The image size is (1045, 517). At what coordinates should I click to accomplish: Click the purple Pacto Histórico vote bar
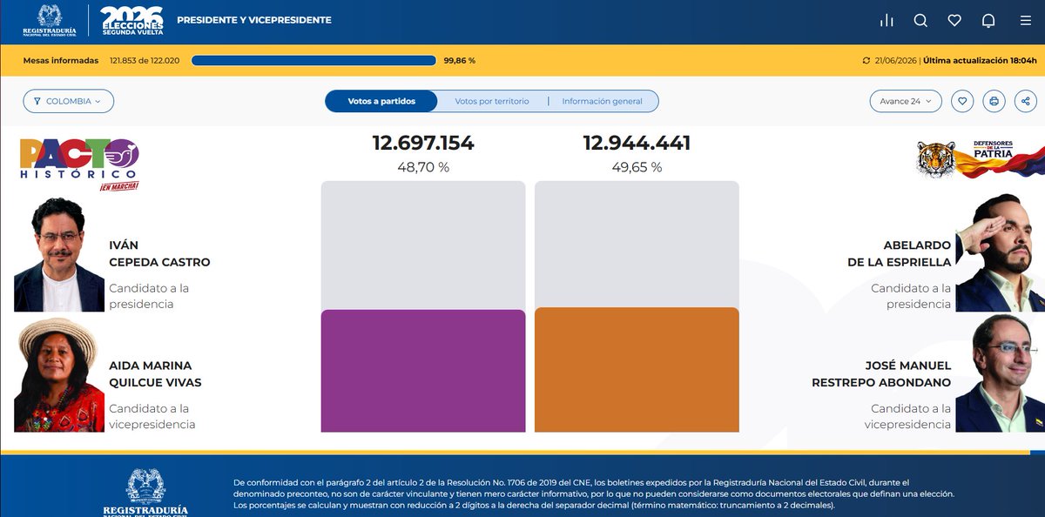point(423,371)
